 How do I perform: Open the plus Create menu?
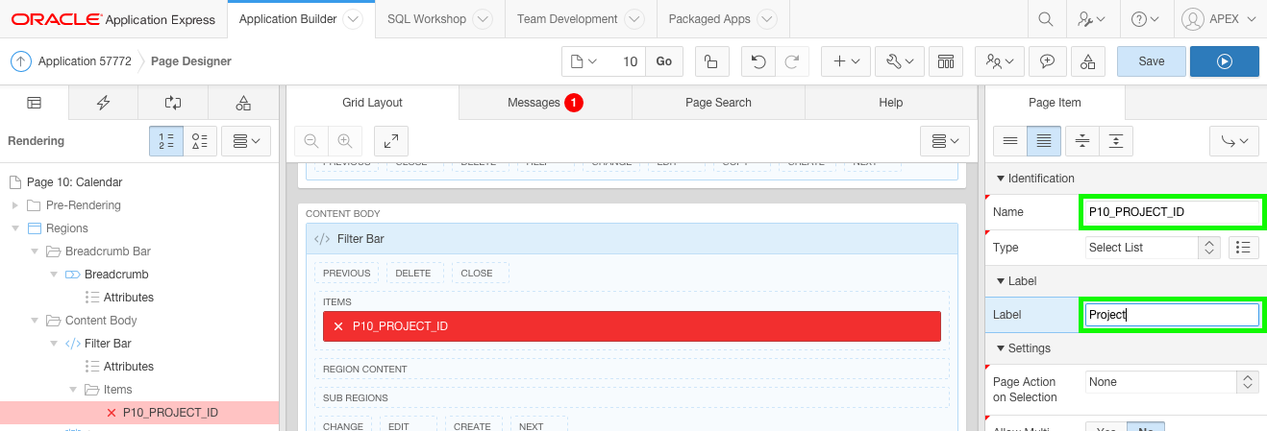846,61
